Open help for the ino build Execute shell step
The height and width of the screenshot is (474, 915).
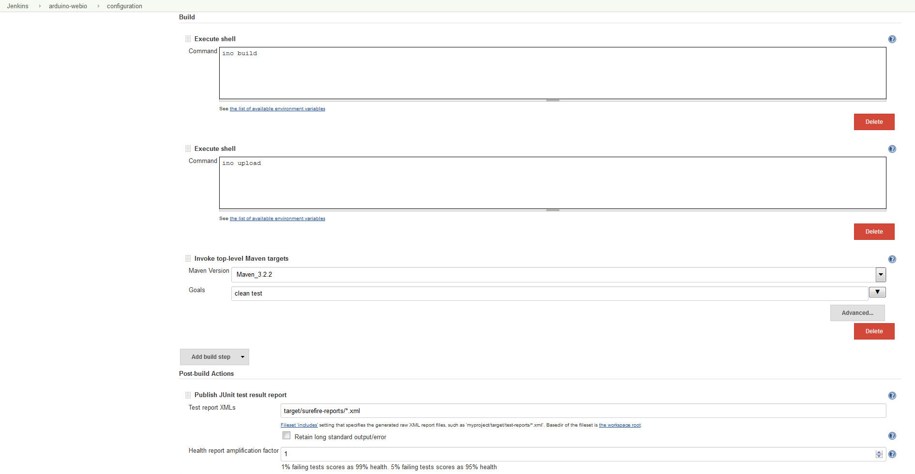[892, 39]
